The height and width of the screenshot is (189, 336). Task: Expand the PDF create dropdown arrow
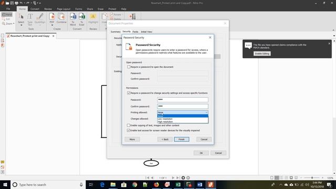[52, 25]
